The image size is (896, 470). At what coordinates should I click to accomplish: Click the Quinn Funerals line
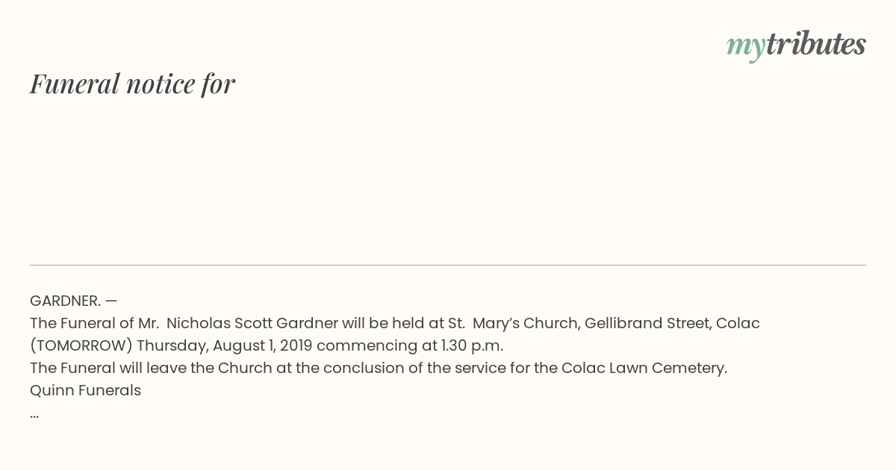coord(85,390)
